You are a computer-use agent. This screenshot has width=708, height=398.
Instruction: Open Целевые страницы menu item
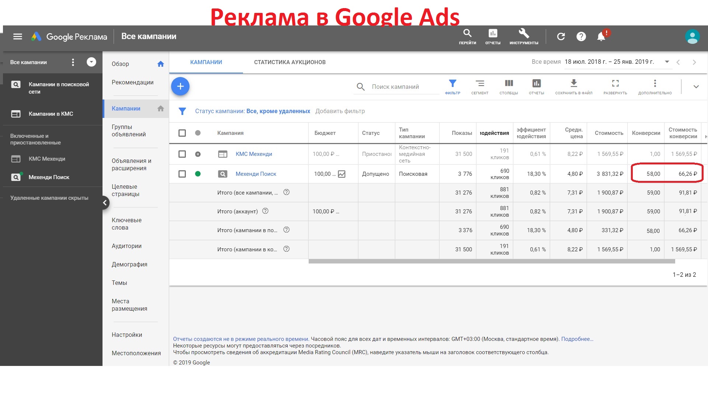(x=125, y=190)
